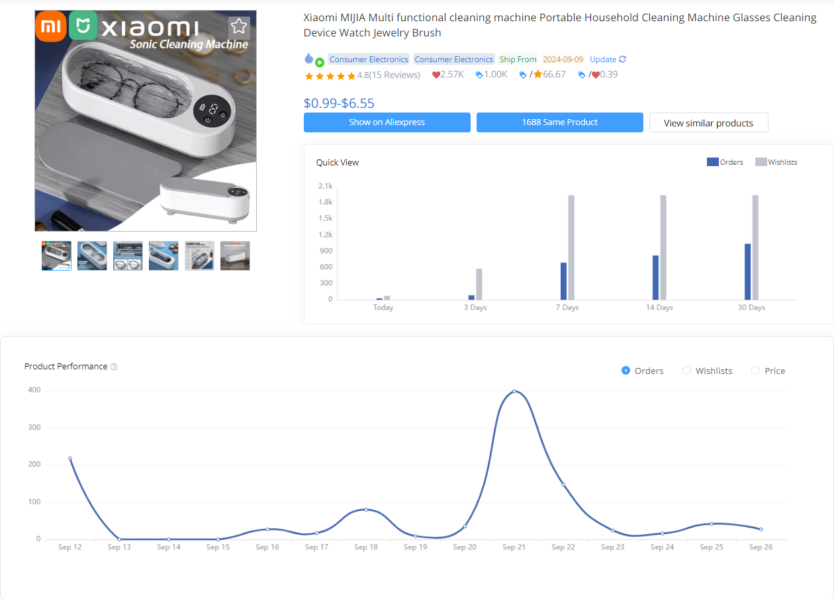The image size is (834, 599).
Task: Click 1688 Same Product button
Action: [x=560, y=122]
